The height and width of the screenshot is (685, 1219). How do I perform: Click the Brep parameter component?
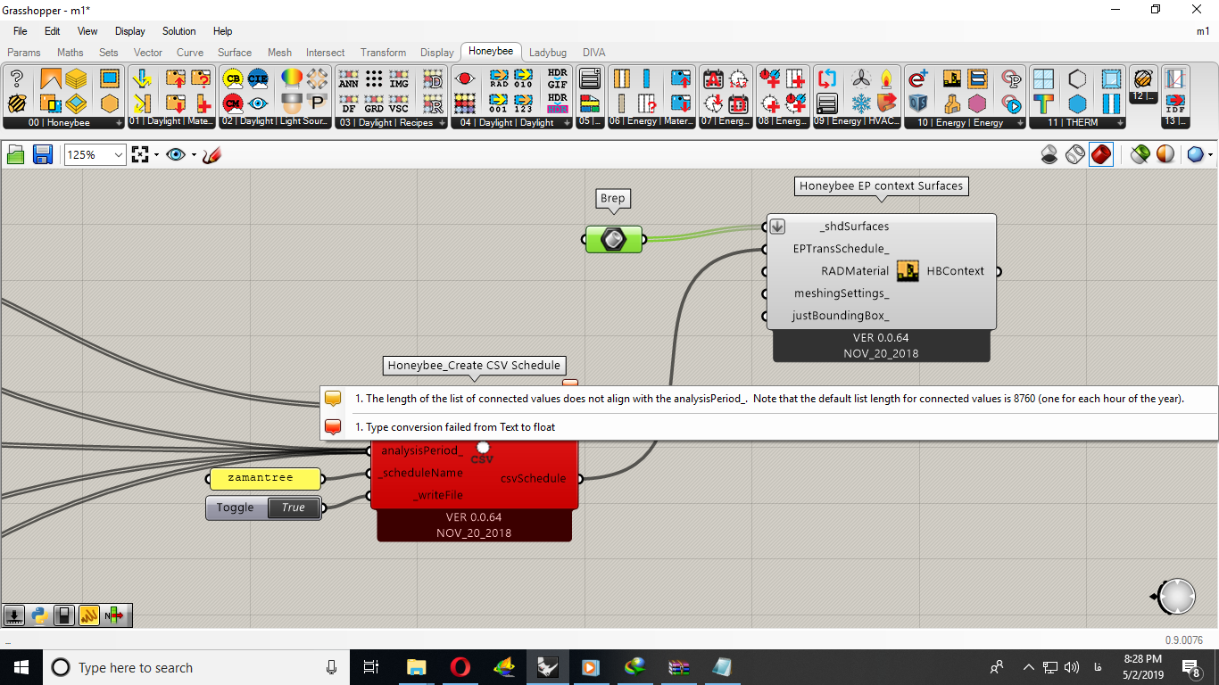[614, 239]
